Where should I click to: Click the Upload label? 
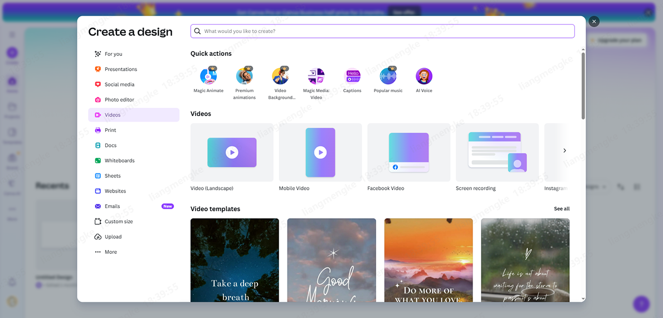click(113, 237)
